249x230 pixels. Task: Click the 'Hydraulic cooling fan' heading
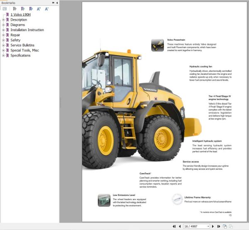tap(201, 66)
